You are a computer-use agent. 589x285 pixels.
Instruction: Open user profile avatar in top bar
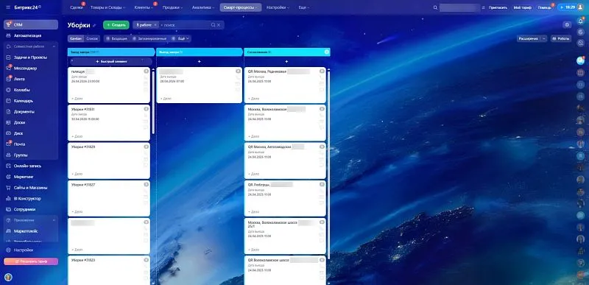pos(580,7)
